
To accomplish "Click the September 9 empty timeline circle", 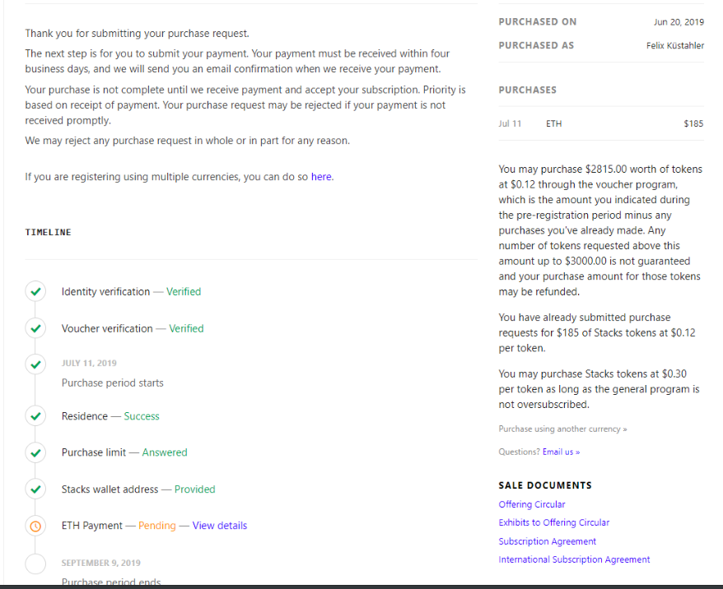I will [x=35, y=563].
